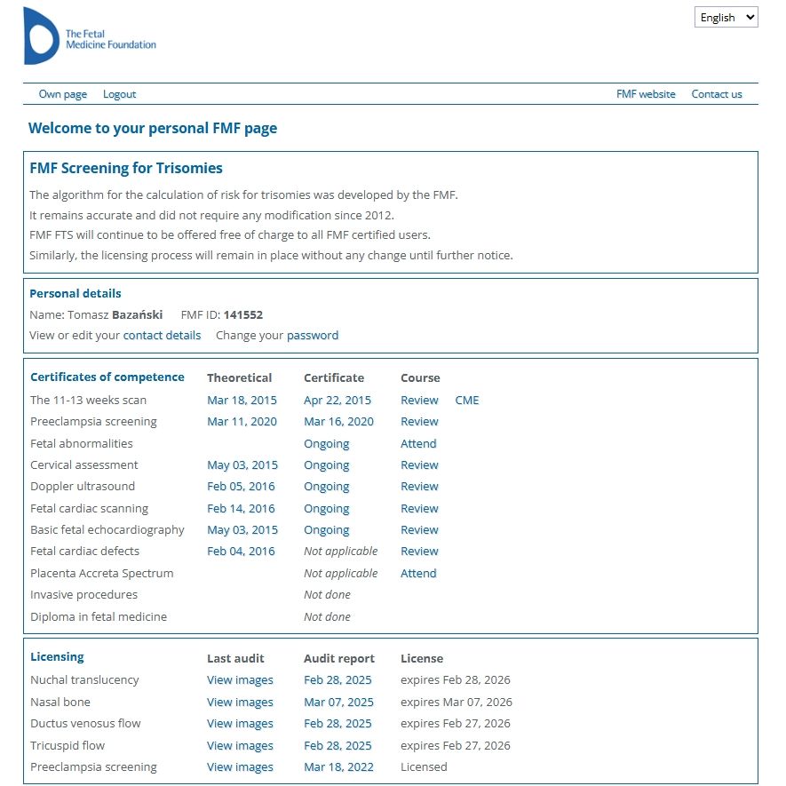View images for Tricuspid flow audit
This screenshot has width=786, height=786.
point(240,746)
